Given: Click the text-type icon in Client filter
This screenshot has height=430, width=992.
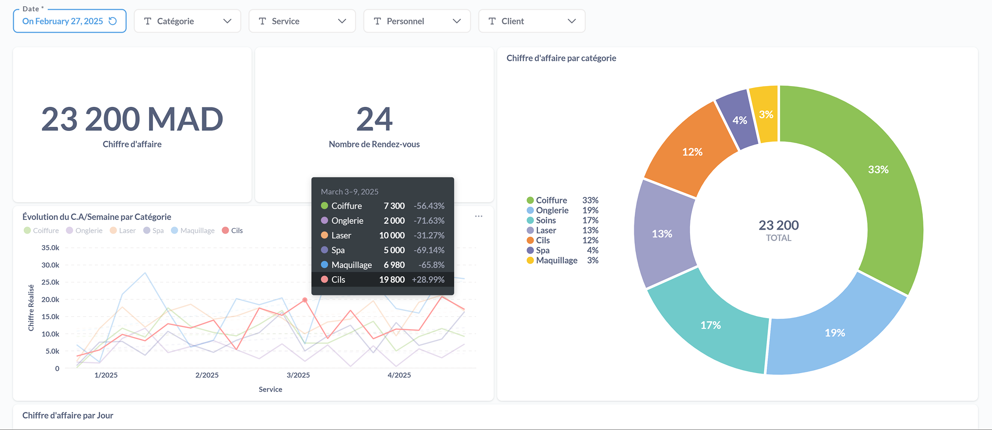Looking at the screenshot, I should (492, 21).
